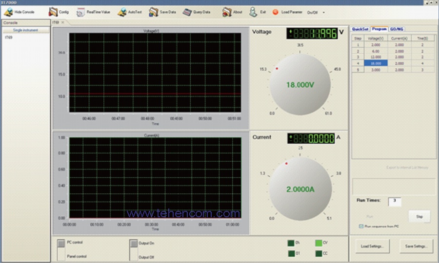Click the Load Settings button
This screenshot has height=263, width=439.
coord(372,246)
